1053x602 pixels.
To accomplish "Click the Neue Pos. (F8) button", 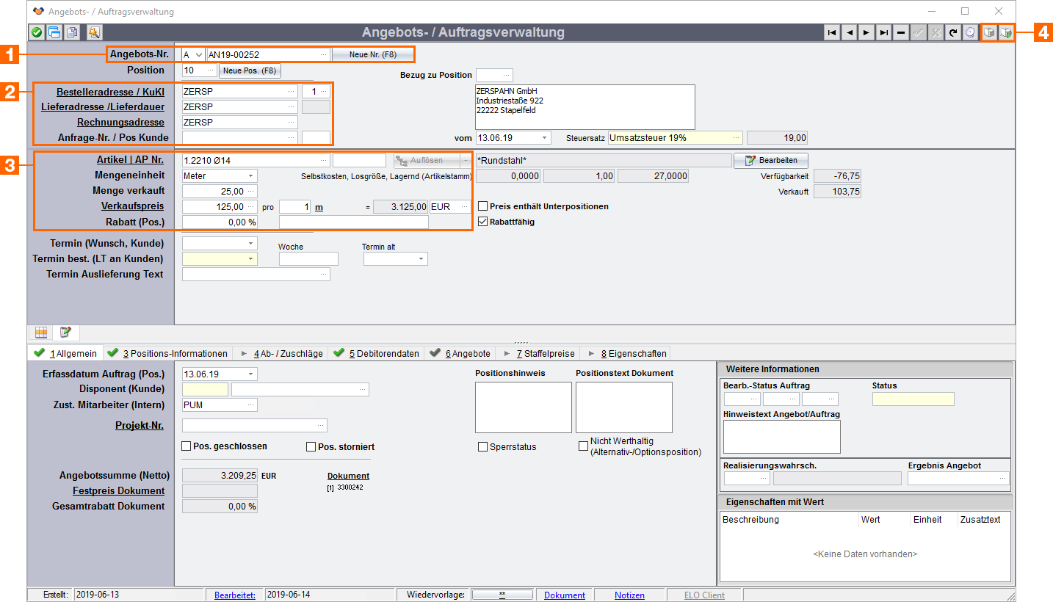I will (x=250, y=70).
